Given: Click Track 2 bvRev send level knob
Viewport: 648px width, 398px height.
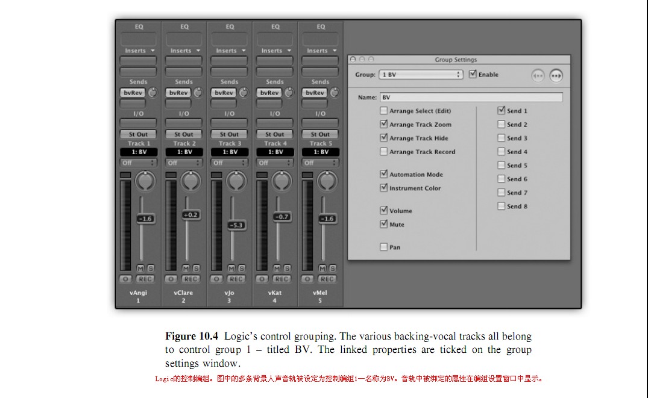Looking at the screenshot, I should (198, 93).
